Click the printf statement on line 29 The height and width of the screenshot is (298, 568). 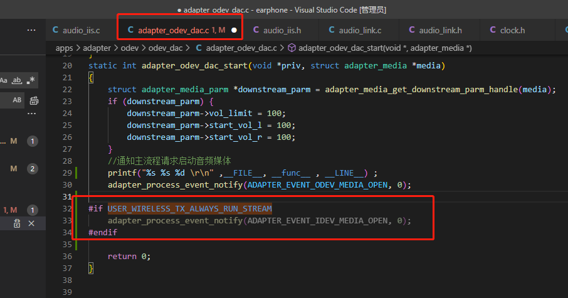pyautogui.click(x=243, y=173)
